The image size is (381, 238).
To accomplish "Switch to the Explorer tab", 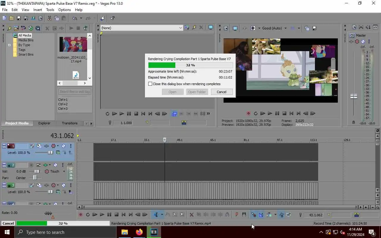I will point(44,123).
